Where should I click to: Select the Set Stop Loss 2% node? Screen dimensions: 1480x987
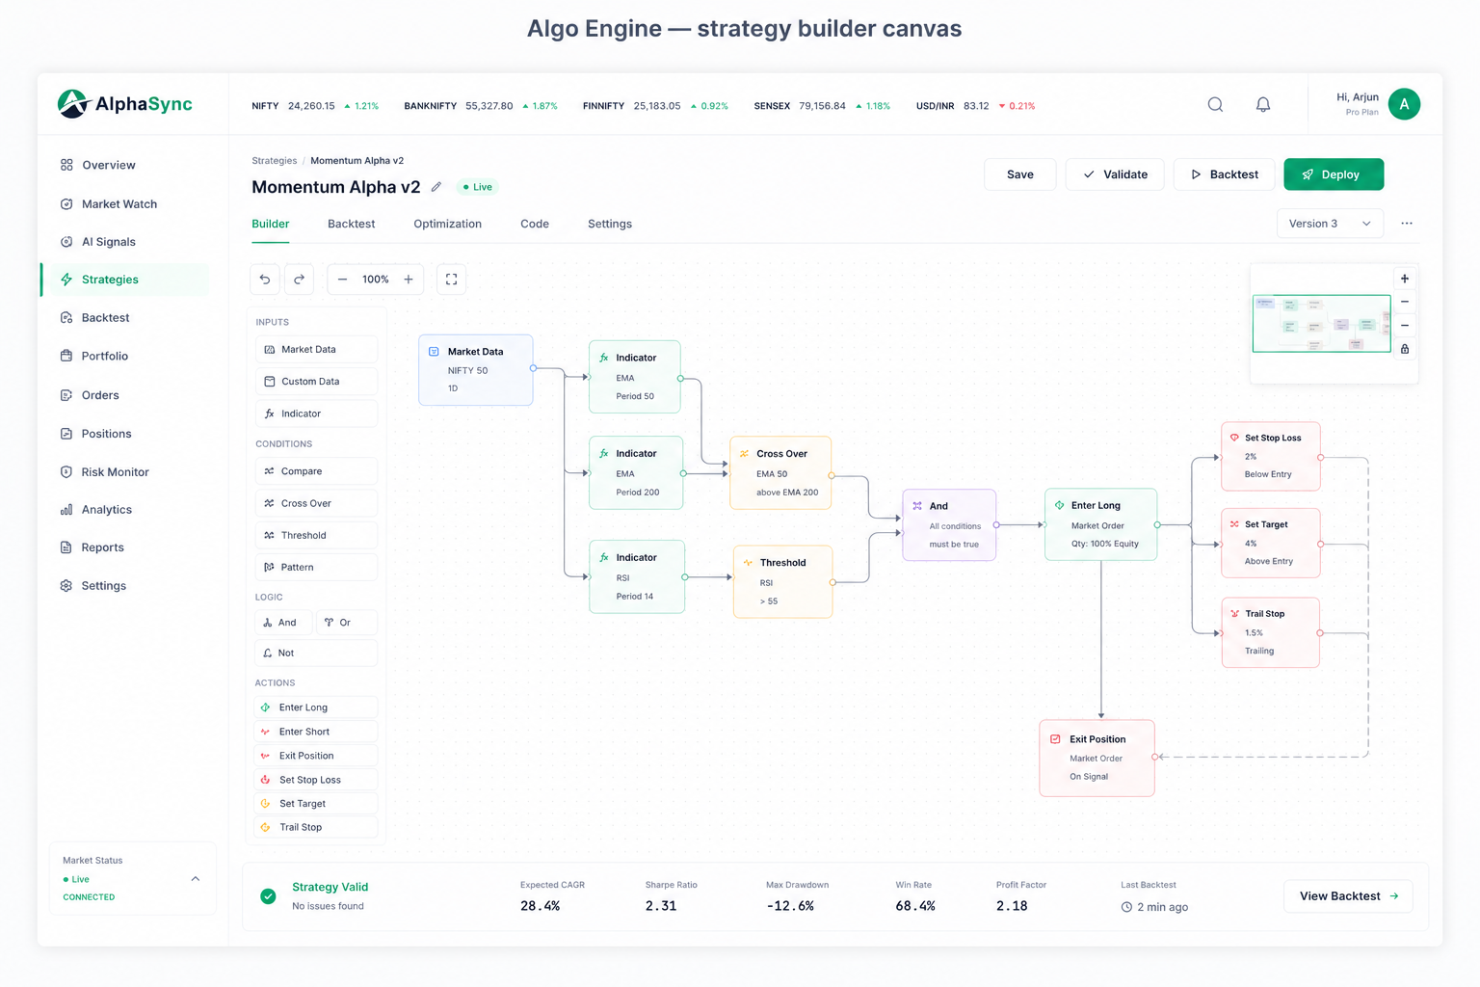(x=1271, y=456)
